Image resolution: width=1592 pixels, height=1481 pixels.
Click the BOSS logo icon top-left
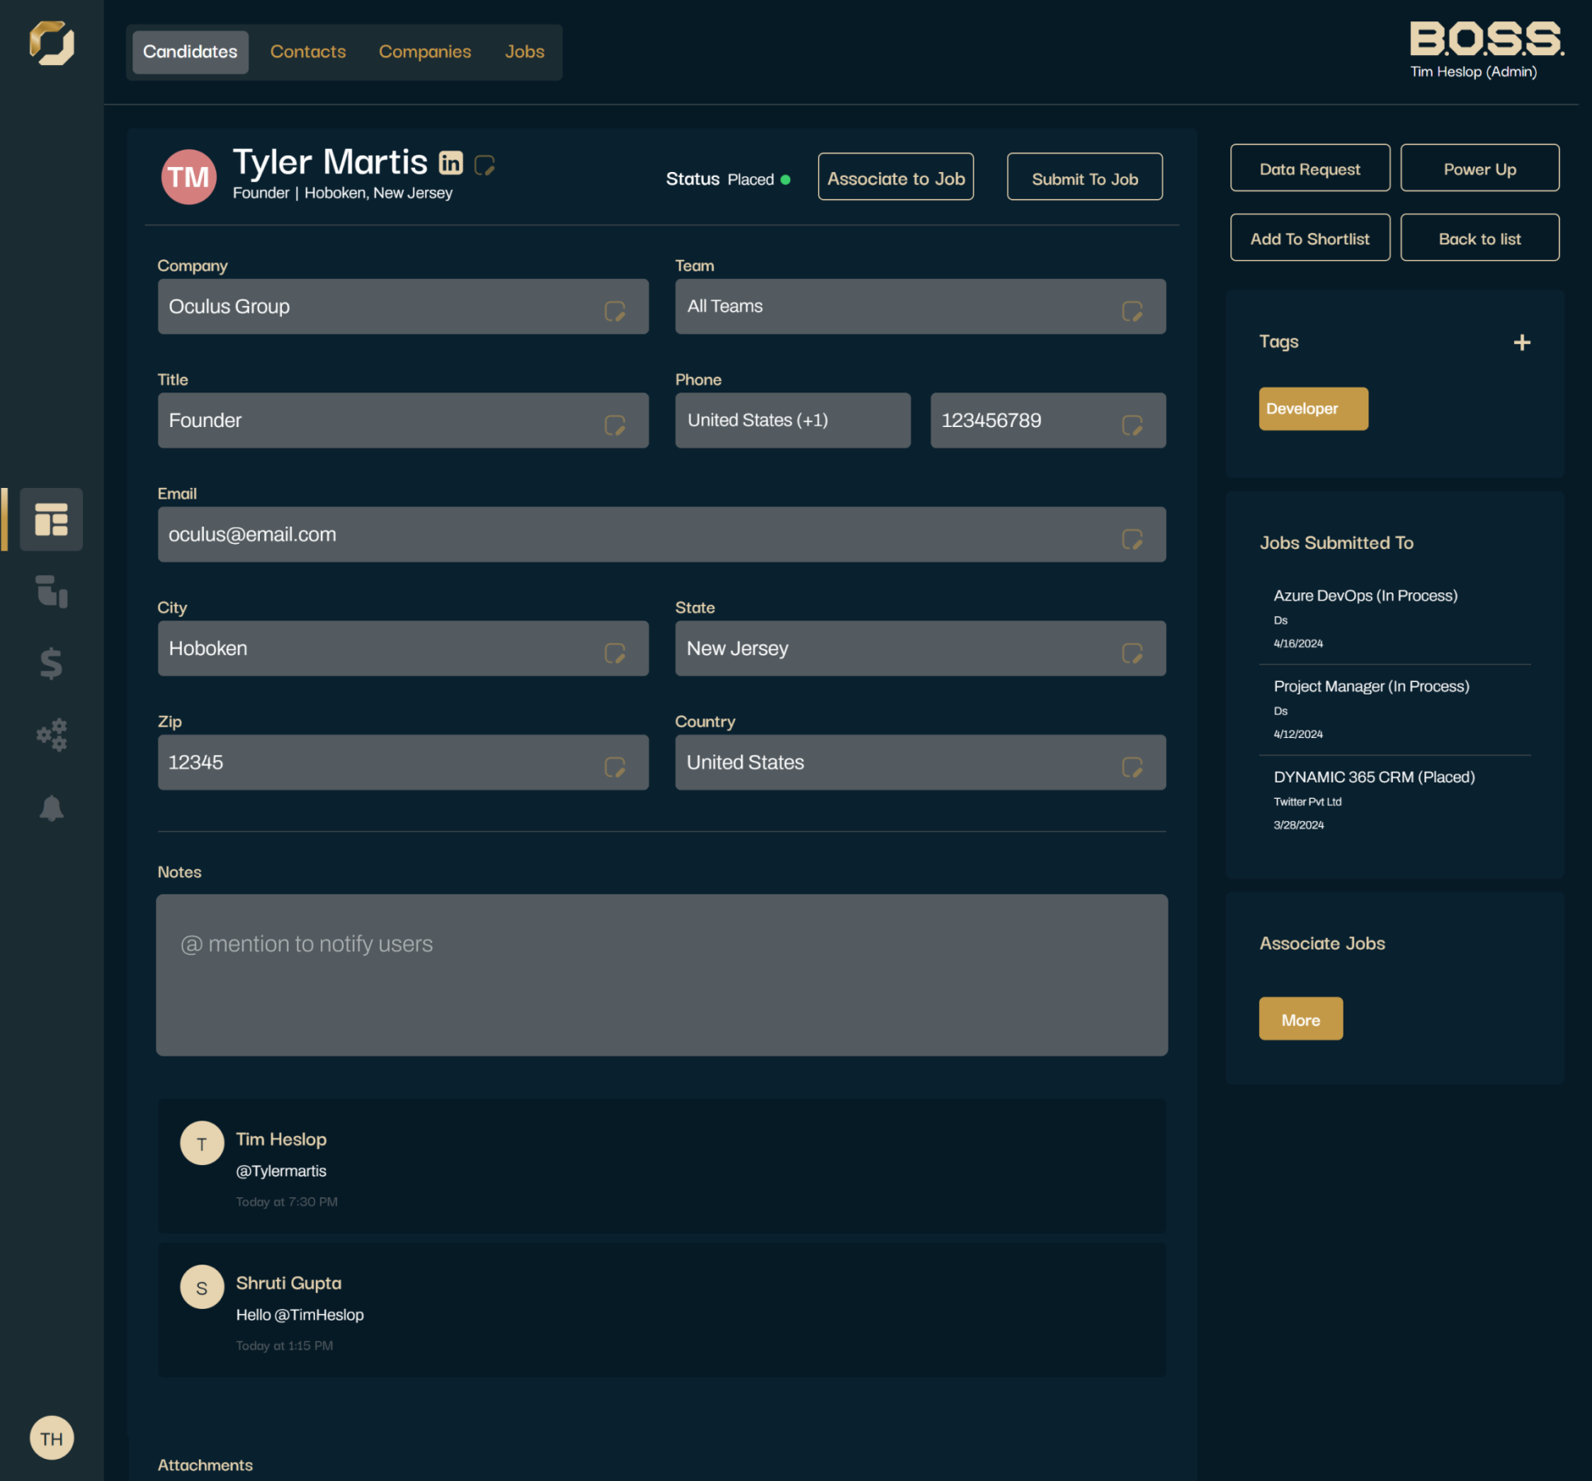(x=51, y=43)
